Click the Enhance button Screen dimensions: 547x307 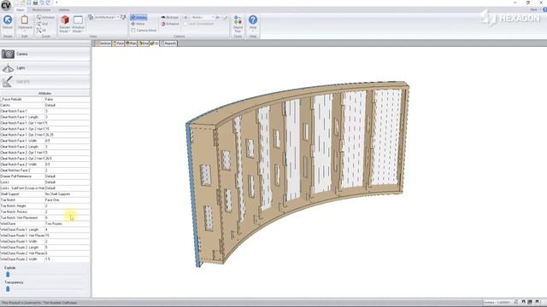[170, 24]
